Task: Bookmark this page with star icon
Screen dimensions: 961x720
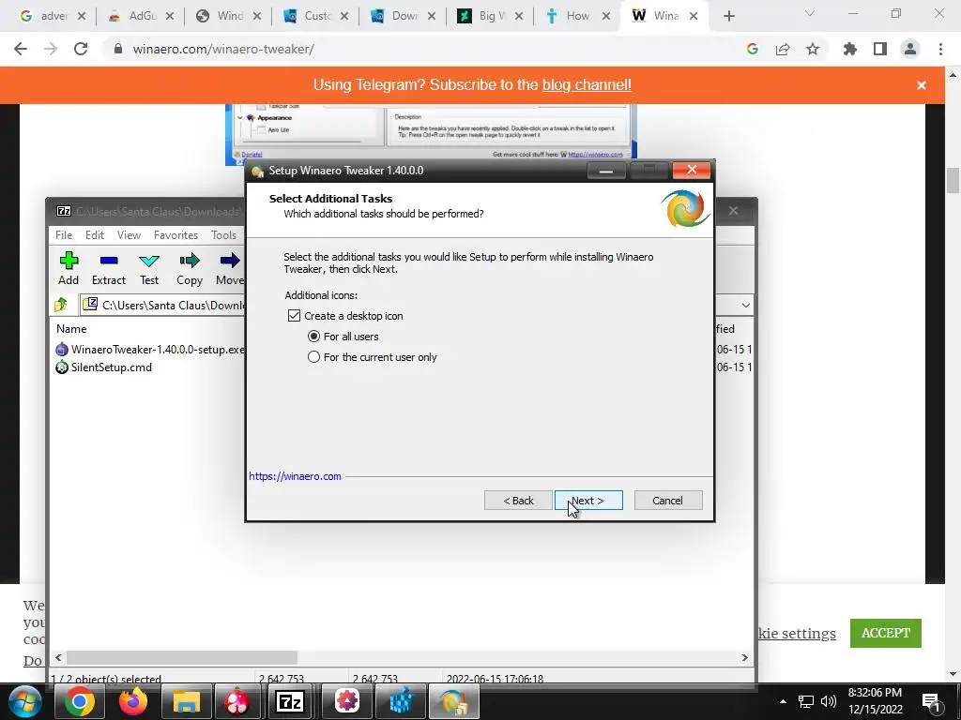Action: [x=813, y=49]
